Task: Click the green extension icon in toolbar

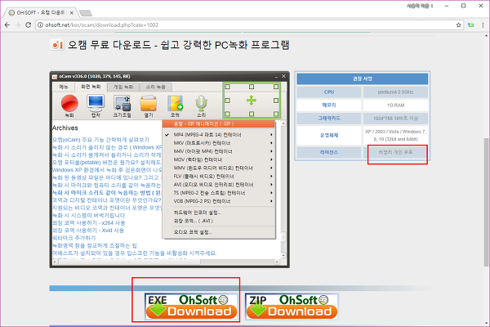Action: [470, 25]
